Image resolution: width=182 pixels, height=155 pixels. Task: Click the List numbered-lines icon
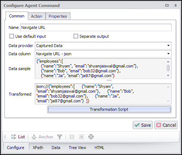click(14, 137)
